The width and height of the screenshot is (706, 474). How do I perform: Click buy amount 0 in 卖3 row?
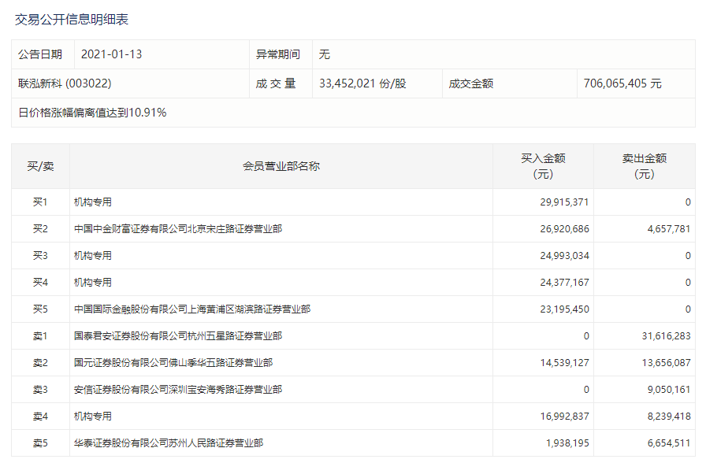click(x=586, y=390)
